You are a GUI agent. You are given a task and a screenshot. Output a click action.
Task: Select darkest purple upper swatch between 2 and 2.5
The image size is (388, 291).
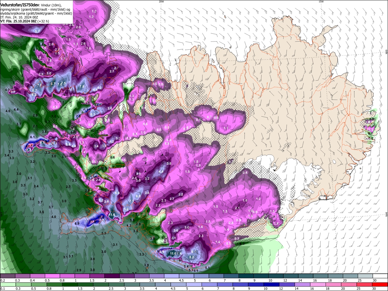coord(112,276)
